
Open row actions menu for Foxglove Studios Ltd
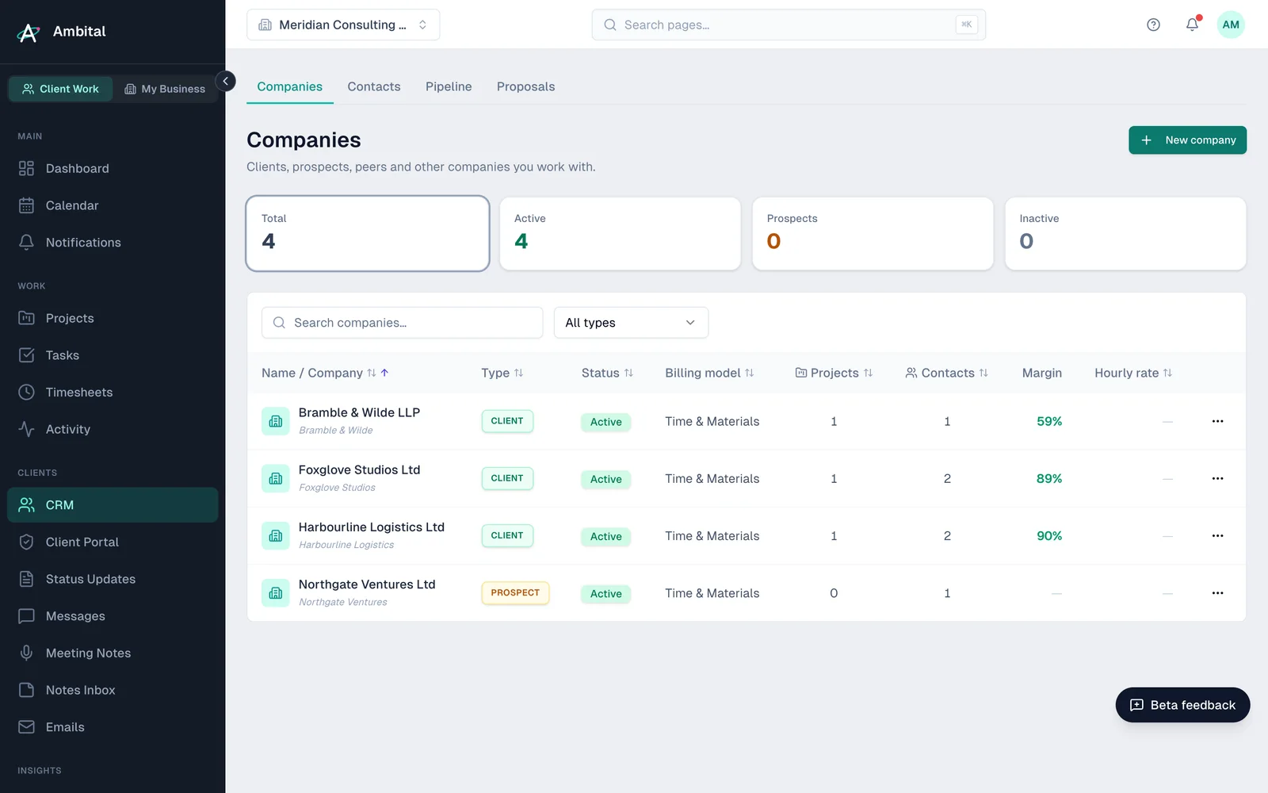point(1217,478)
